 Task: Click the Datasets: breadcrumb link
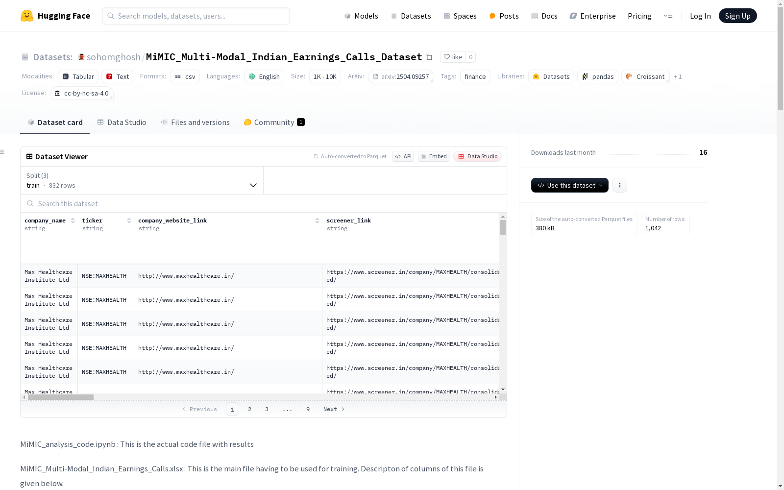52,57
